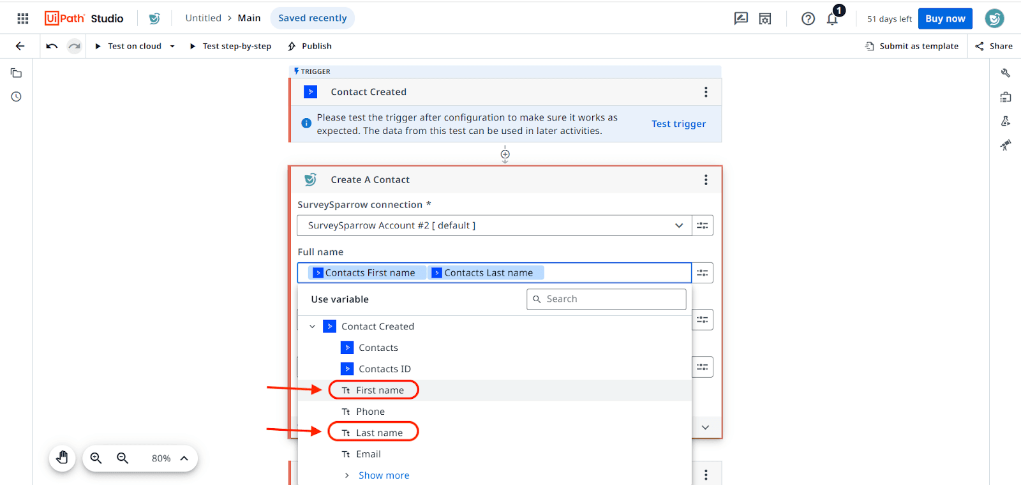Open the project explorer folder icon

tap(17, 73)
